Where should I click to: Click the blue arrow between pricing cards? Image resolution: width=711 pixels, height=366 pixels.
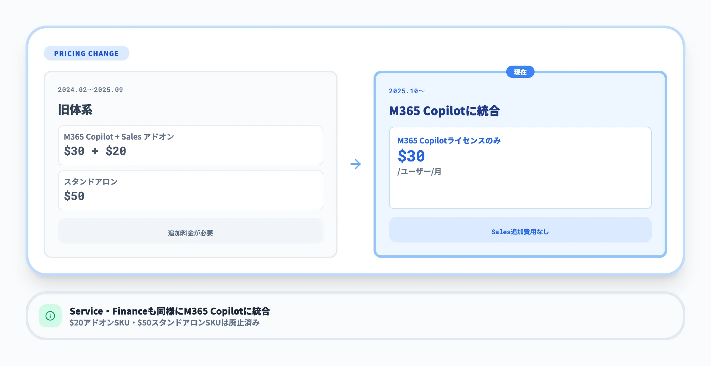(x=355, y=164)
